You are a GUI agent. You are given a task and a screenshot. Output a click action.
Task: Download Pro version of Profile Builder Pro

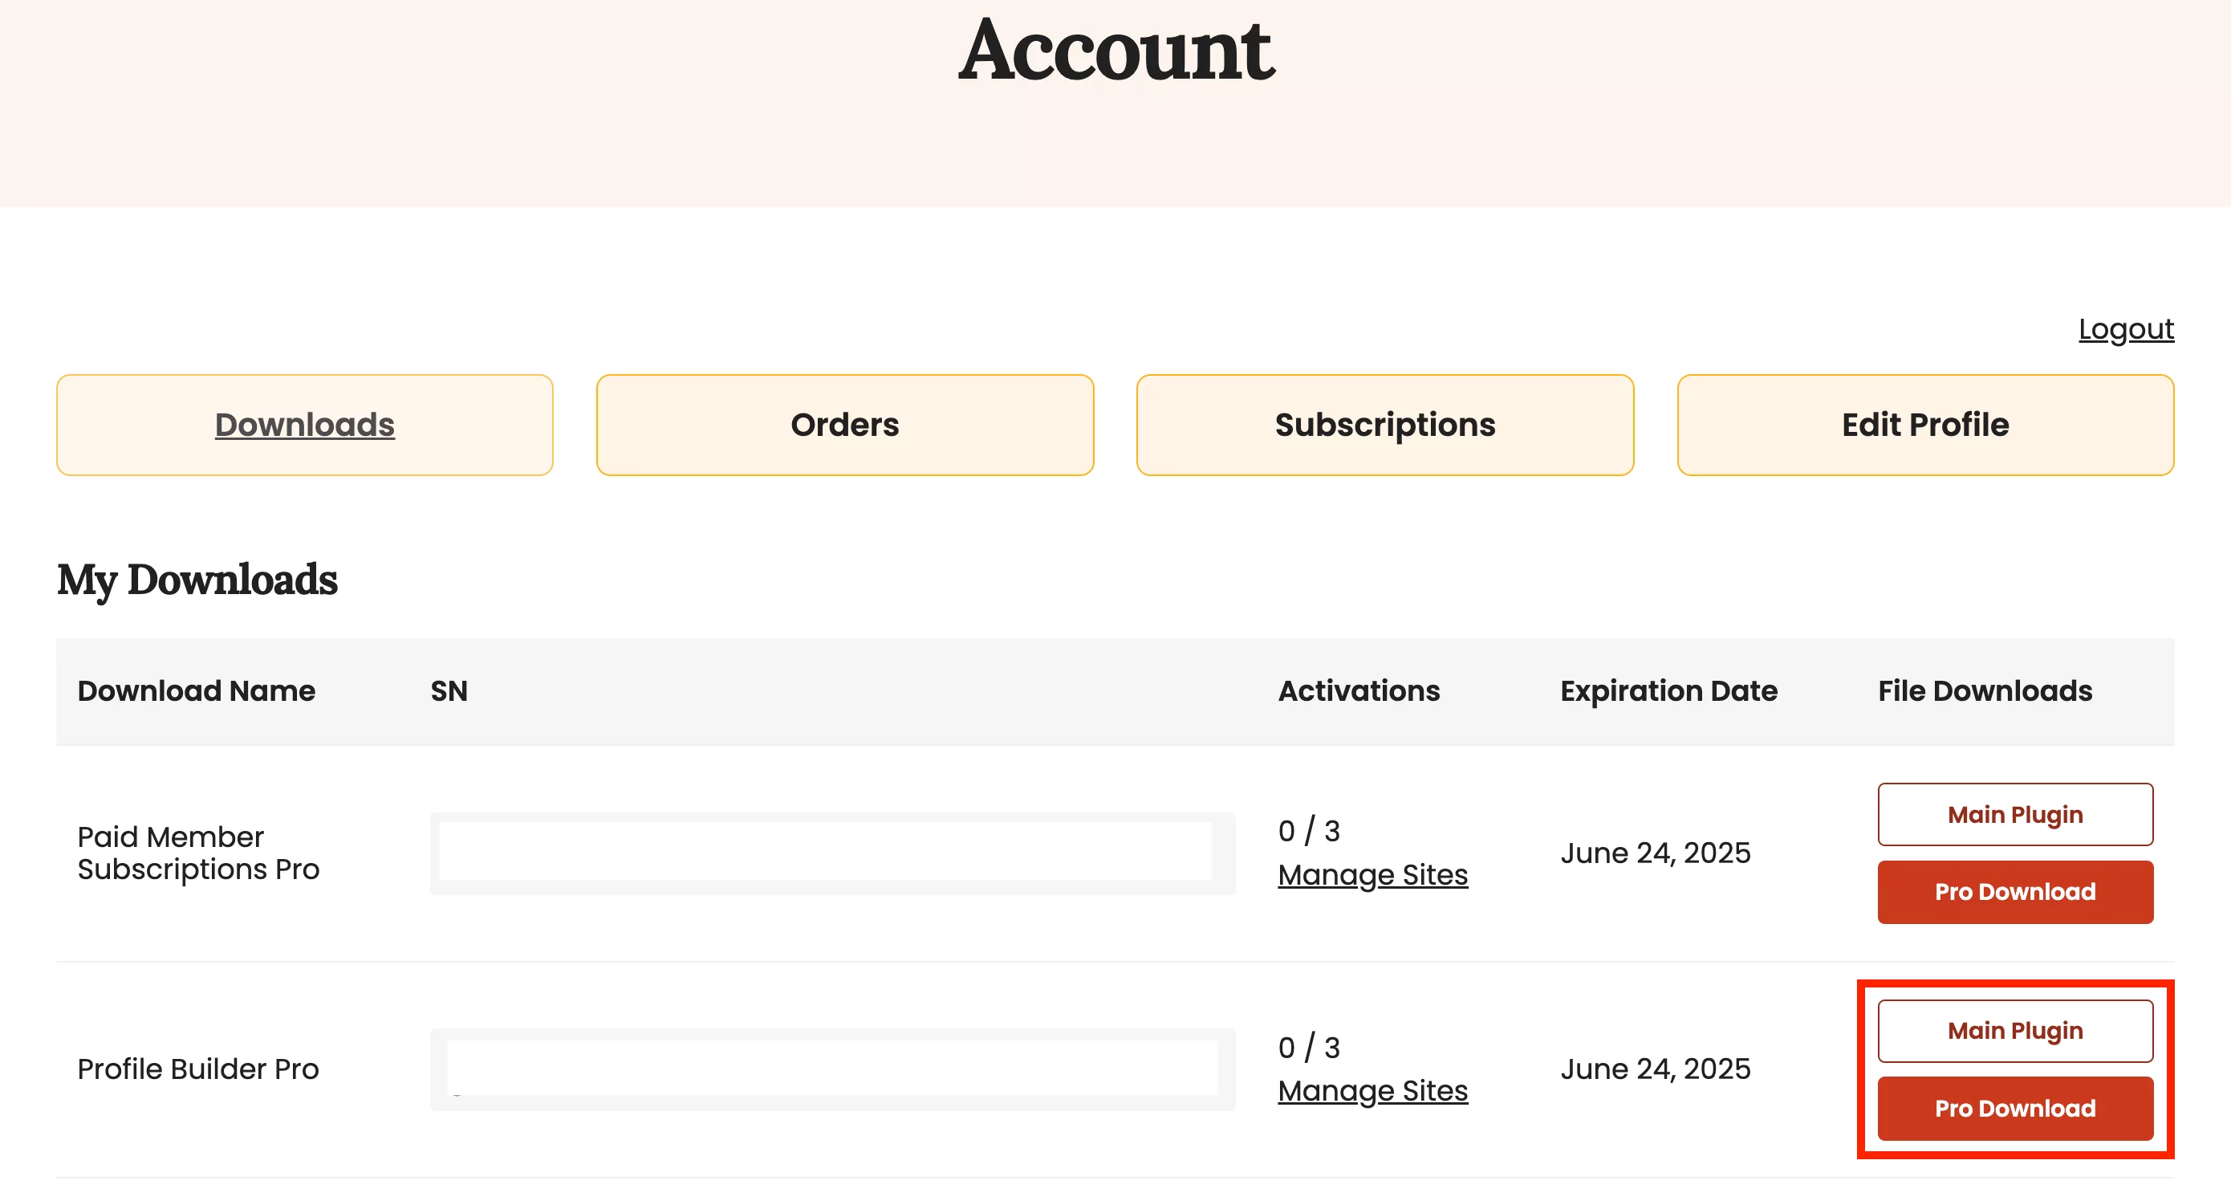point(2015,1108)
